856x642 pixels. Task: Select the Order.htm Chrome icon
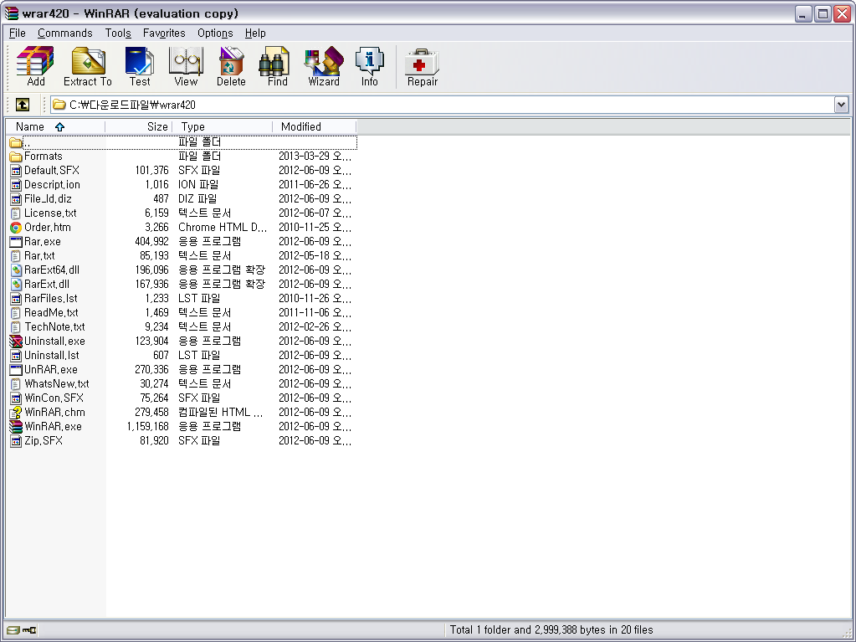[x=16, y=228]
